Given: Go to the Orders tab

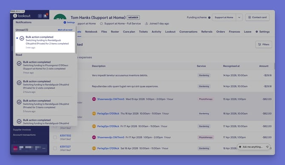Looking at the screenshot, I should click(220, 32).
